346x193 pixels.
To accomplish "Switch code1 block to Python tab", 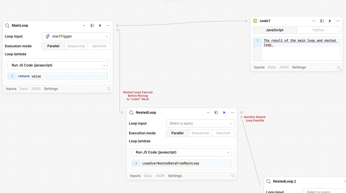I will 318,30.
